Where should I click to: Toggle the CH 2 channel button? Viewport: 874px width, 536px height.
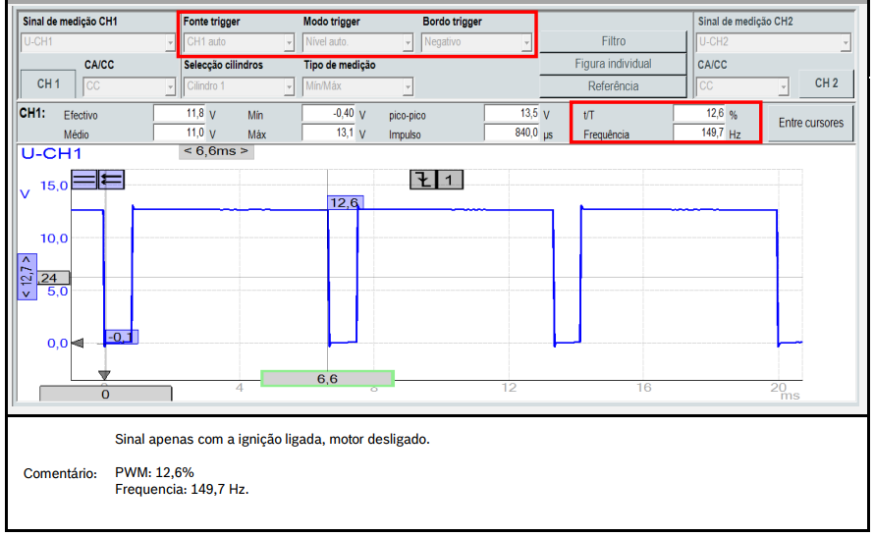click(826, 83)
